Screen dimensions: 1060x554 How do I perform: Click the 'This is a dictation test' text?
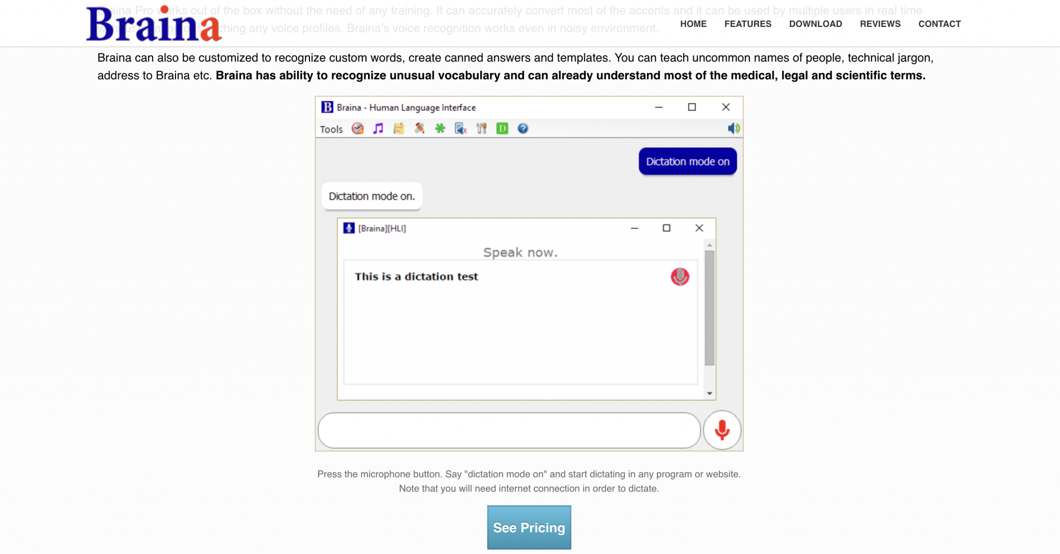coord(416,277)
